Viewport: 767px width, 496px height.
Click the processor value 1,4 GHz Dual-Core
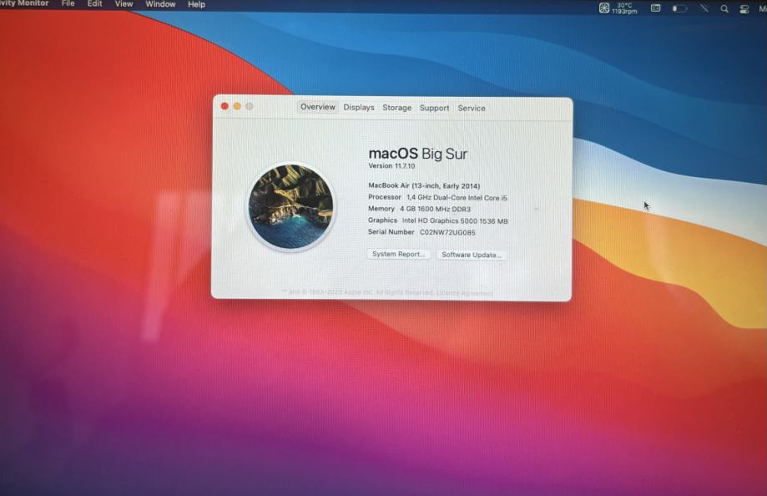pos(457,198)
